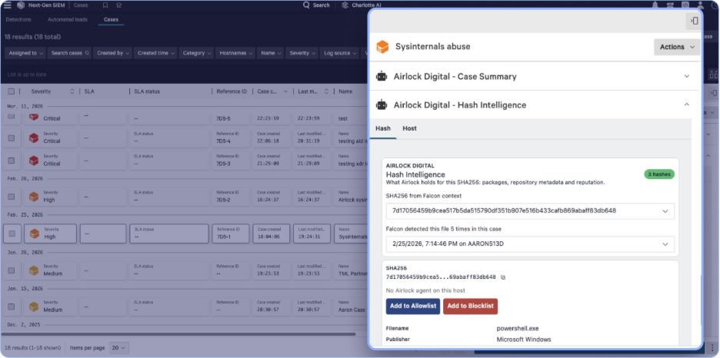
Task: Click magnifier in Search cases filter
Action: tap(87, 53)
